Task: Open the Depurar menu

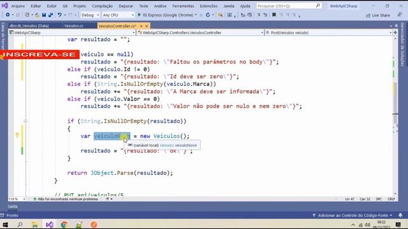Action: (x=126, y=6)
